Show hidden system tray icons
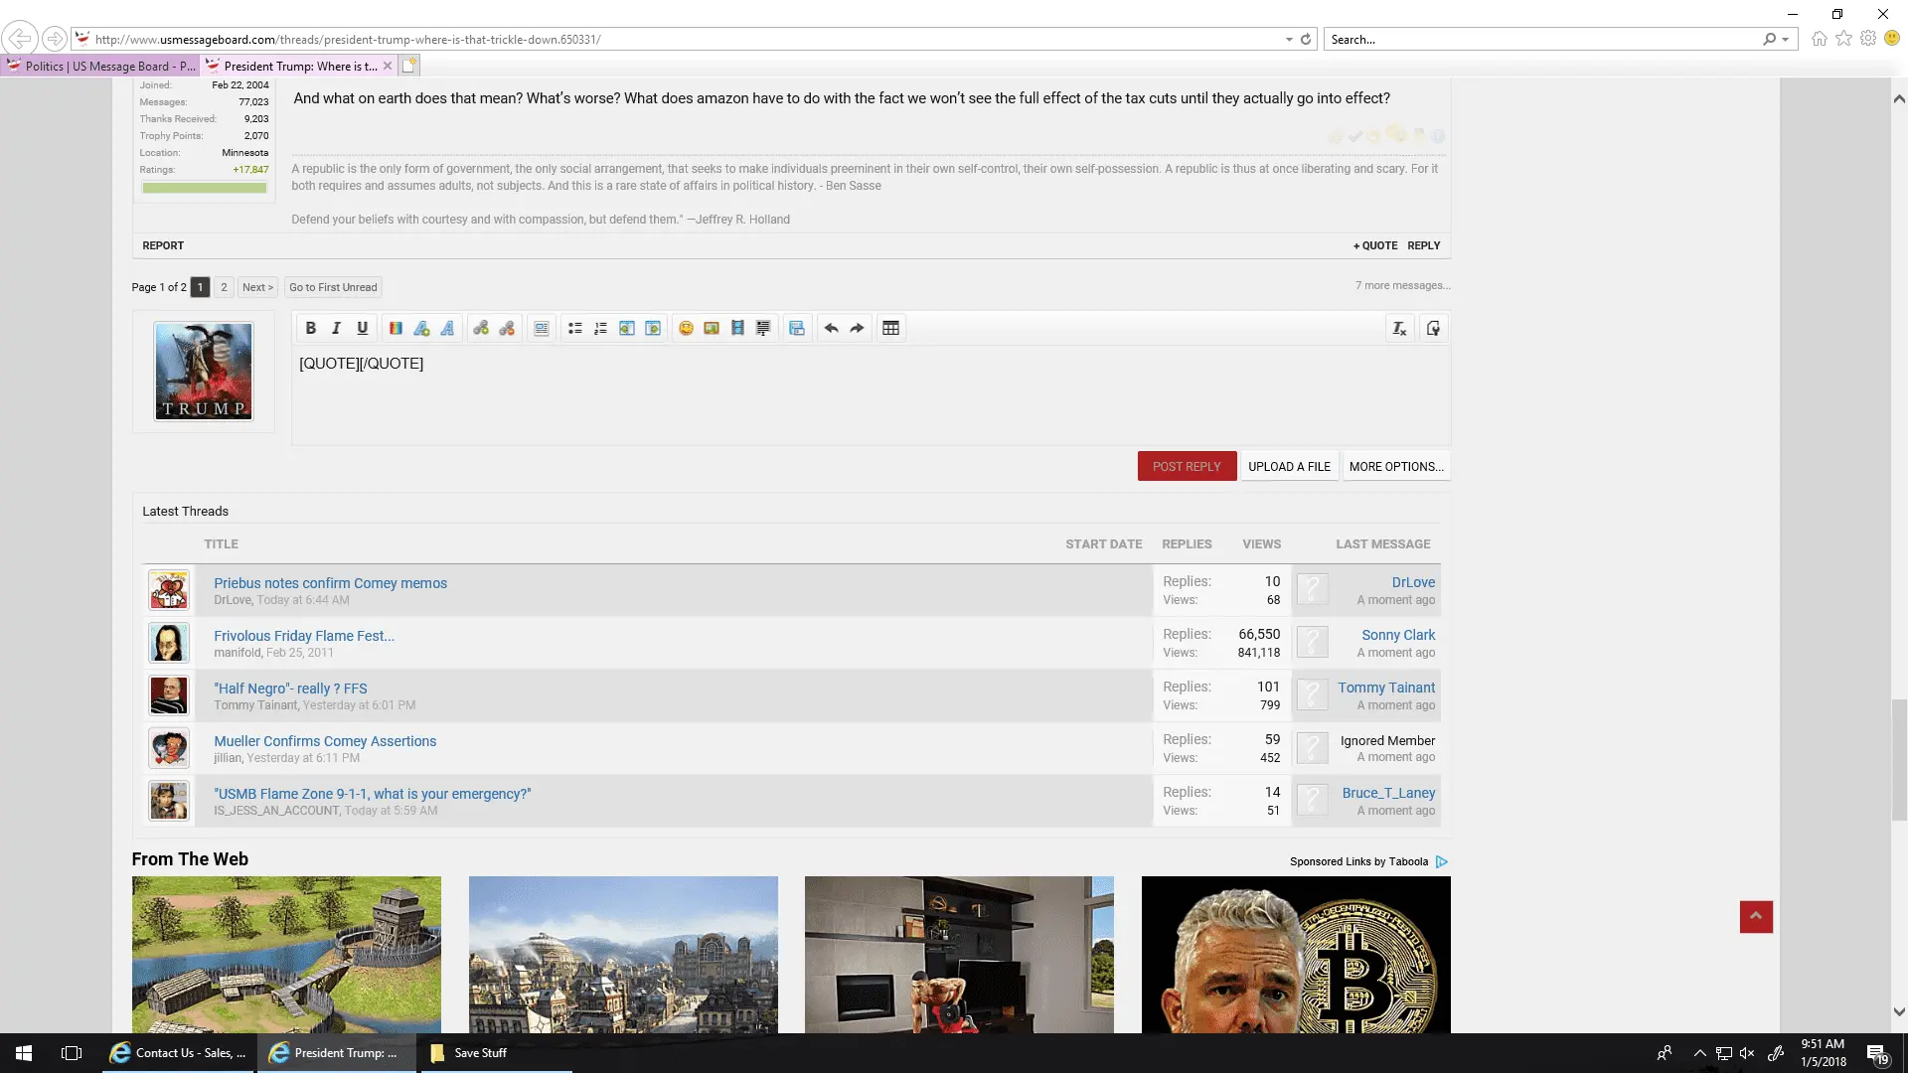Image resolution: width=1908 pixels, height=1073 pixels. pos(1699,1053)
